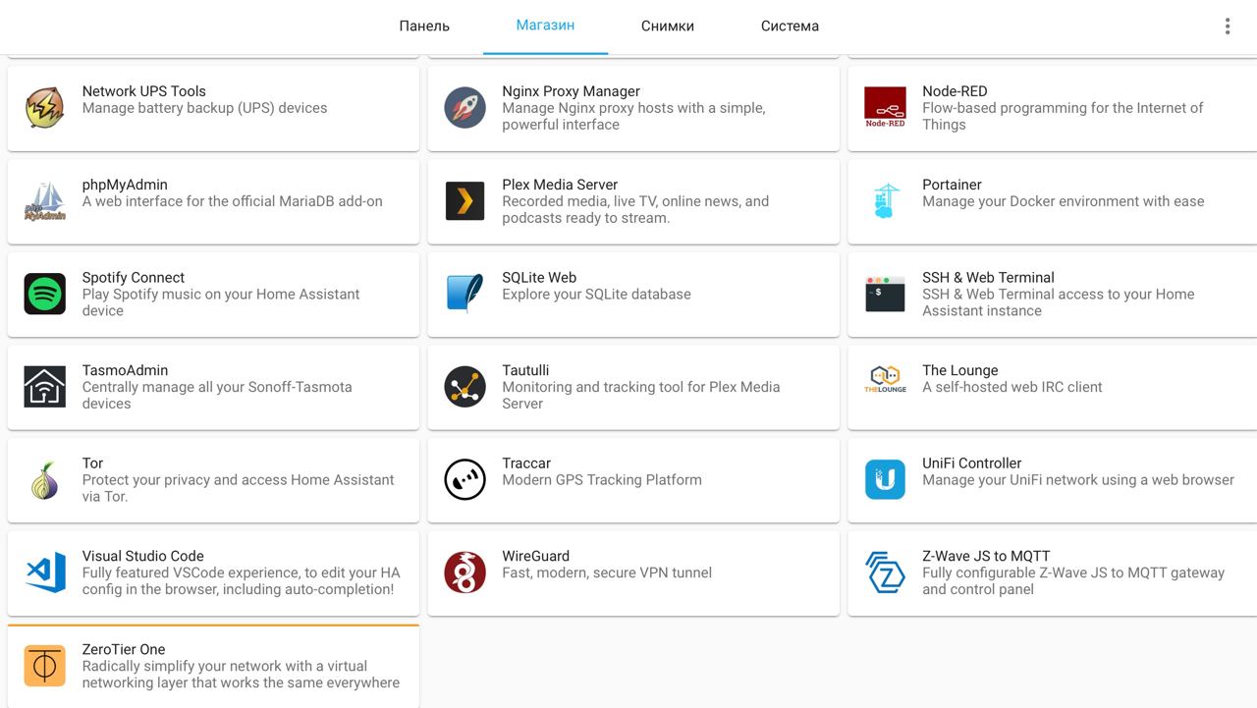Click 'Explore your SQLite database' description
The image size is (1257, 708).
596,295
